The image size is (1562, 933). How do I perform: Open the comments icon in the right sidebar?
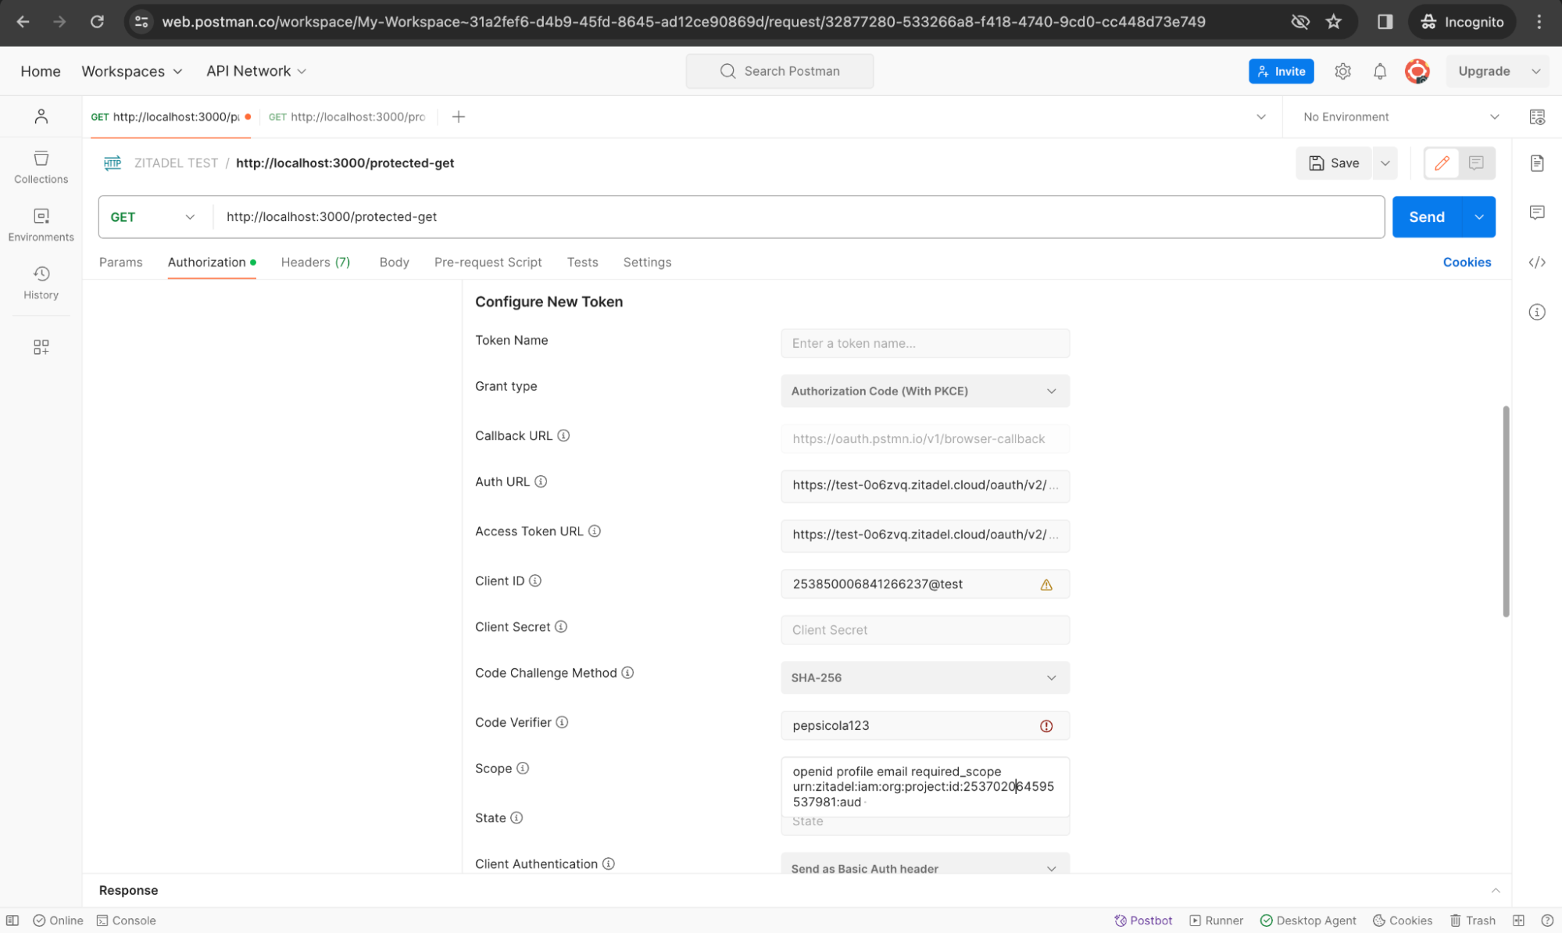(1537, 213)
